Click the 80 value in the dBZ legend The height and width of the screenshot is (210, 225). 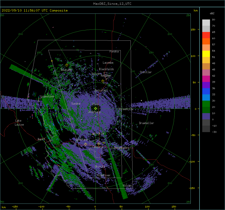coord(213,20)
